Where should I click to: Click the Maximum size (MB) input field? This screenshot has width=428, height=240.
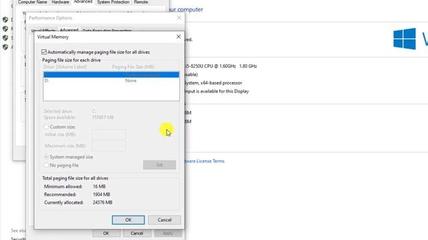point(109,146)
